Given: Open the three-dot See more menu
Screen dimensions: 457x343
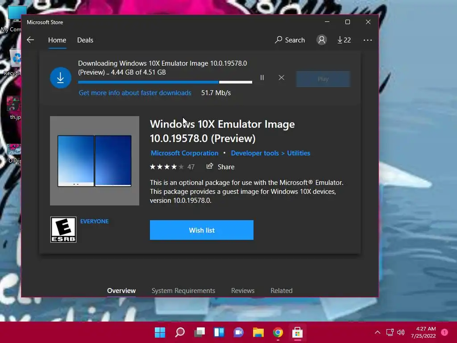Looking at the screenshot, I should pyautogui.click(x=368, y=40).
